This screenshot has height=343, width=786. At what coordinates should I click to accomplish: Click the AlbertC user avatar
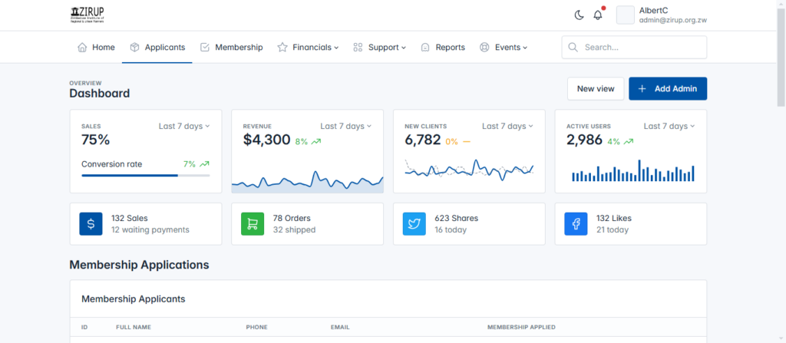point(626,15)
